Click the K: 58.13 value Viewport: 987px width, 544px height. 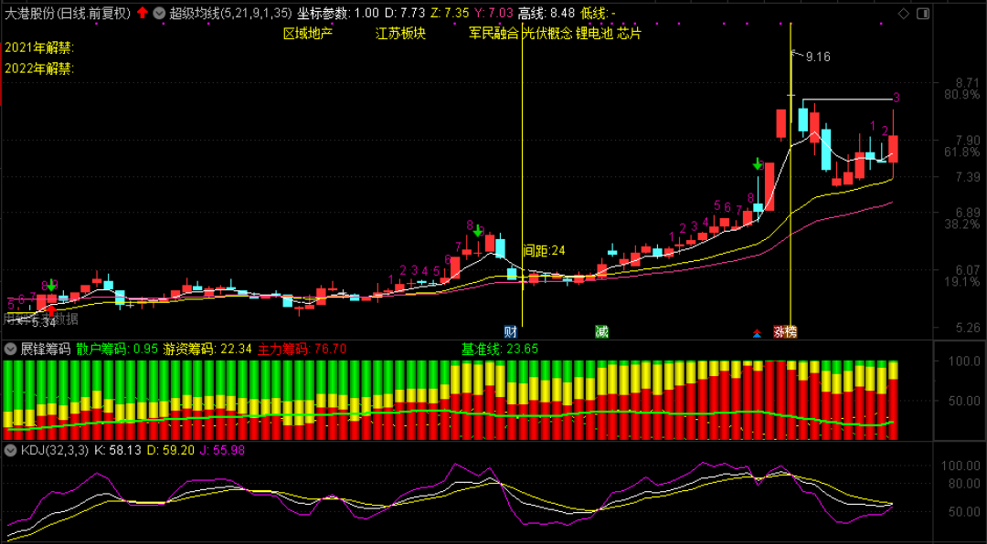[x=118, y=450]
